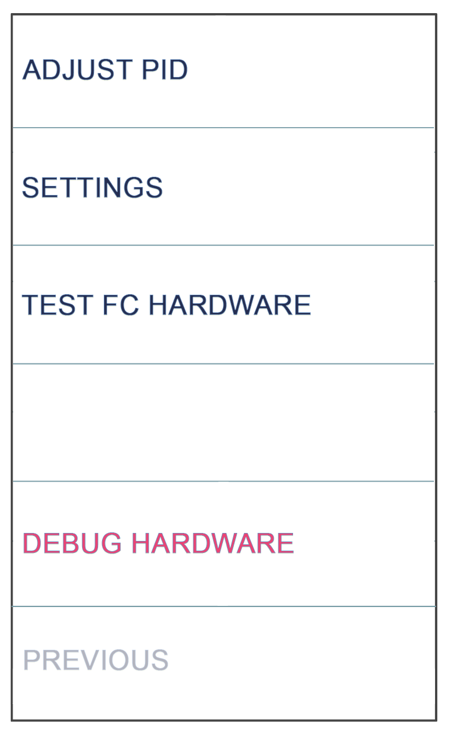Image resolution: width=451 pixels, height=733 pixels.
Task: Choose ADJUST PID from the list
Action: coord(223,71)
